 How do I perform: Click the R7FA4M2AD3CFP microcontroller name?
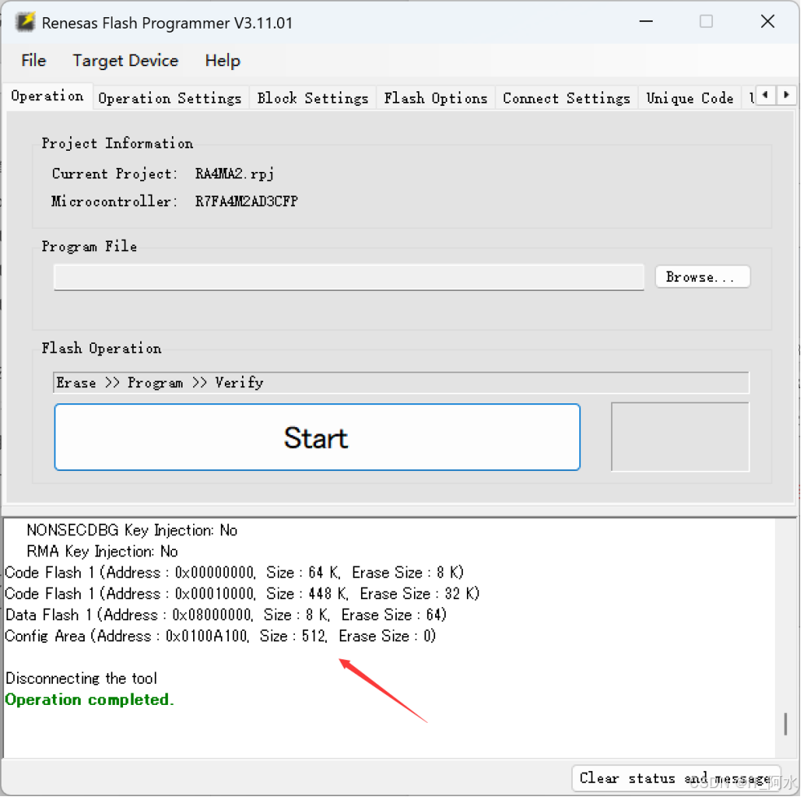pos(246,201)
